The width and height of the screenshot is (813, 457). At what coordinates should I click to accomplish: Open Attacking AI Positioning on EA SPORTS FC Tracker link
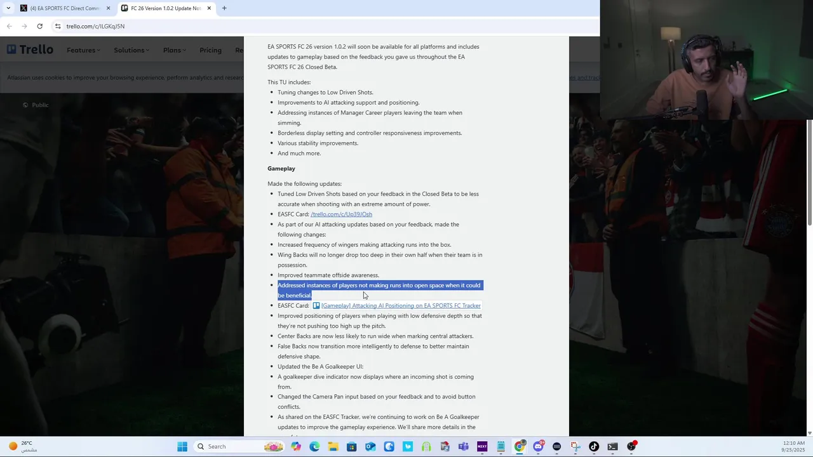[401, 305]
